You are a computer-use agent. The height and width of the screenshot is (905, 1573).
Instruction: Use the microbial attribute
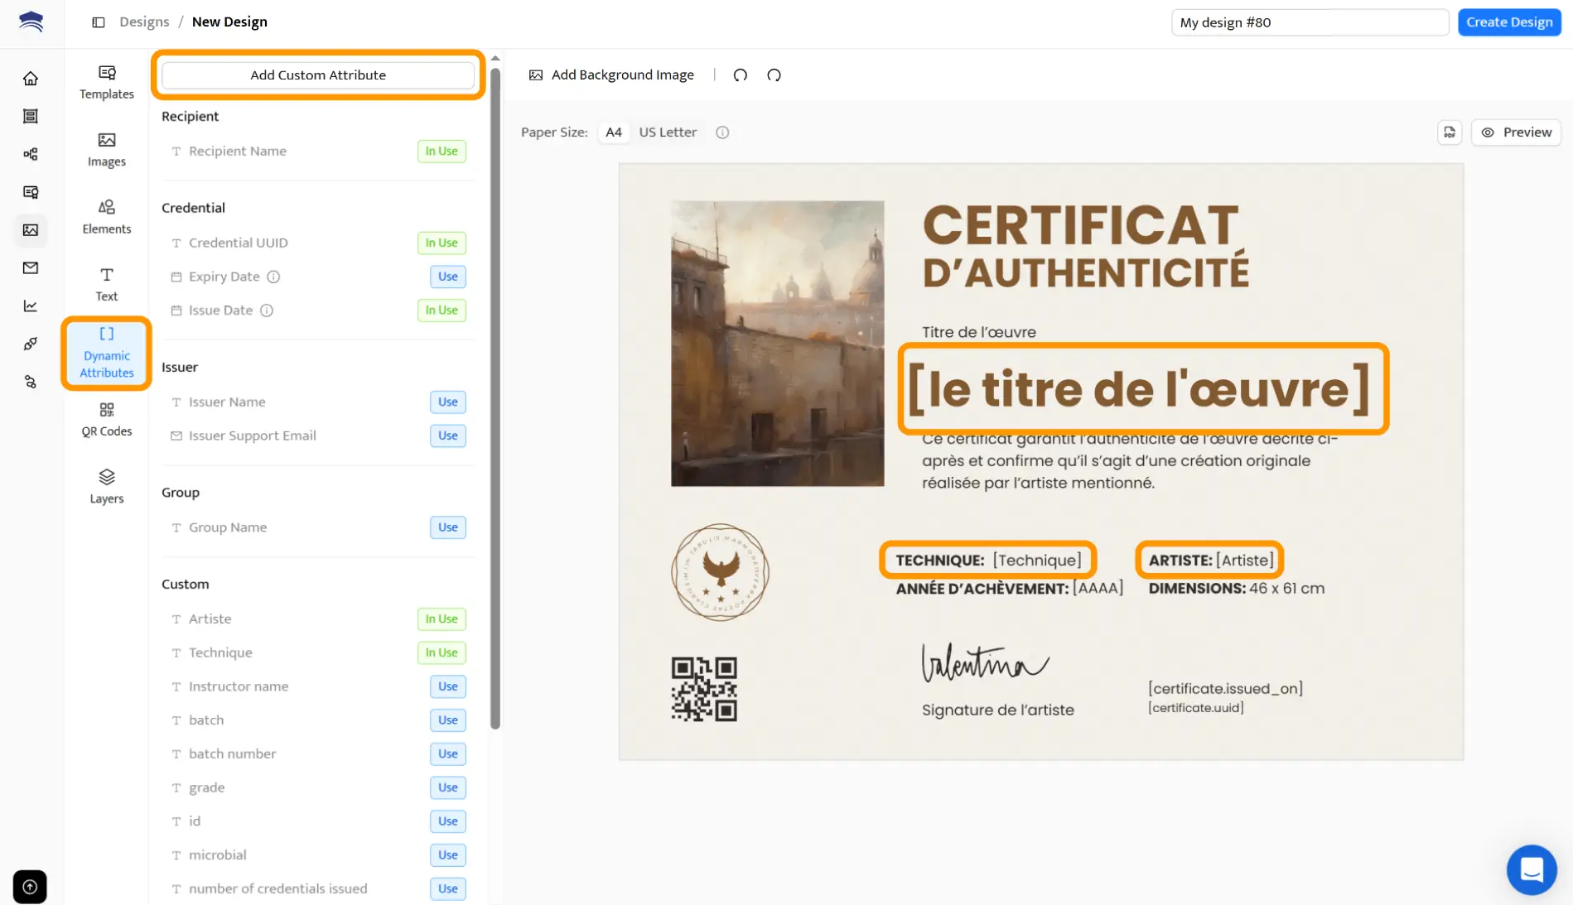click(x=448, y=855)
